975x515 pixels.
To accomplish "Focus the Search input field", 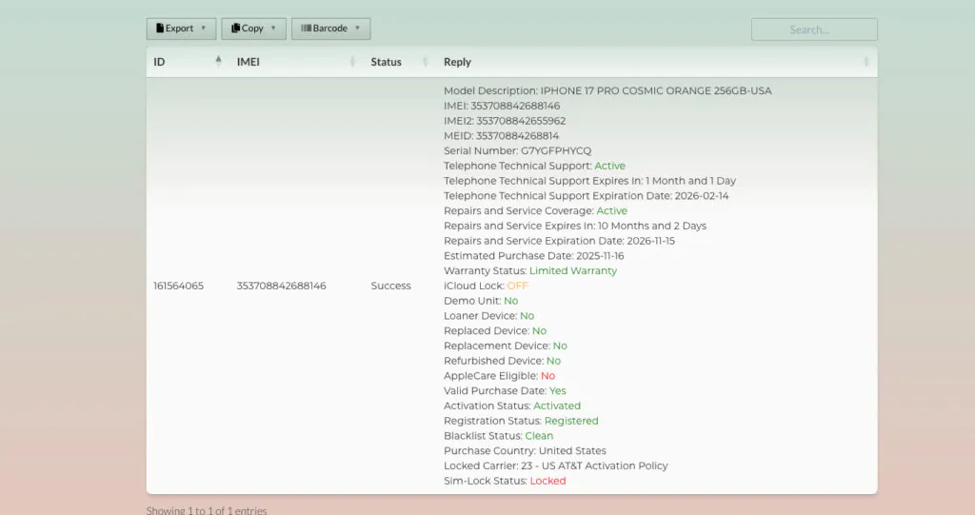I will (814, 30).
